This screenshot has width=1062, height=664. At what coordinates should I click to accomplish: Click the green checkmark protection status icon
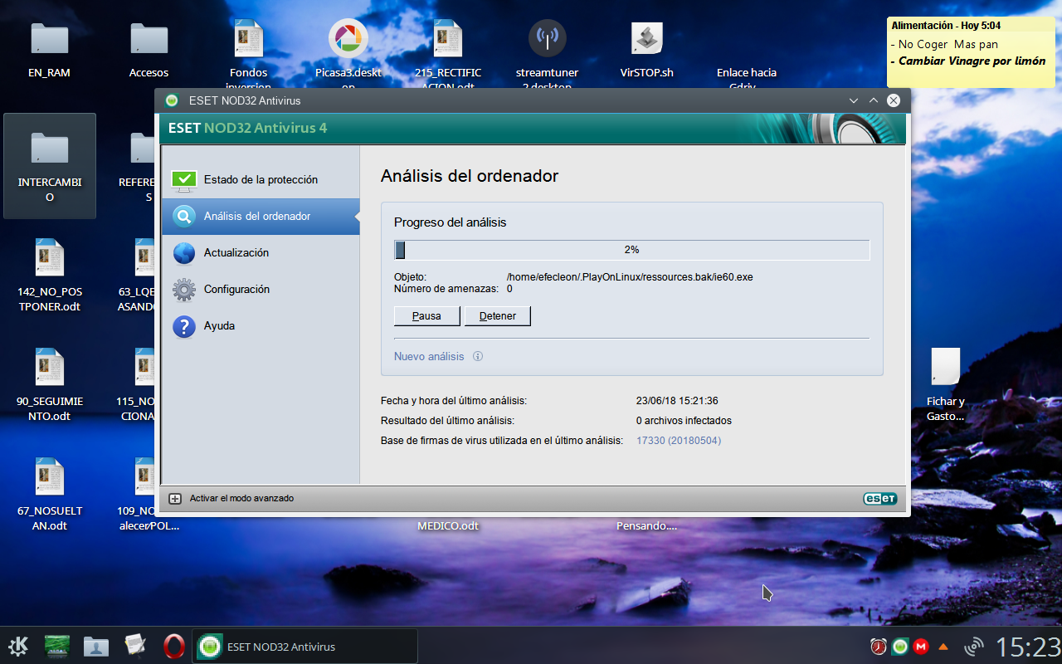[184, 180]
